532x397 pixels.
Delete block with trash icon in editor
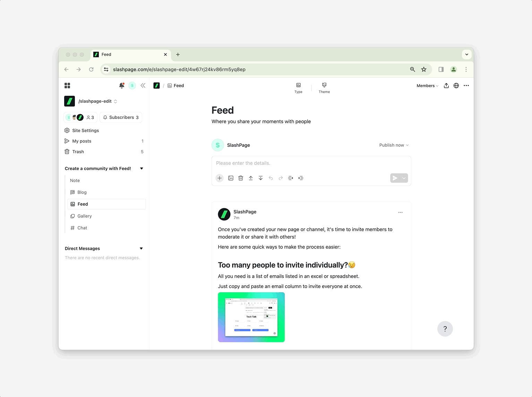241,178
